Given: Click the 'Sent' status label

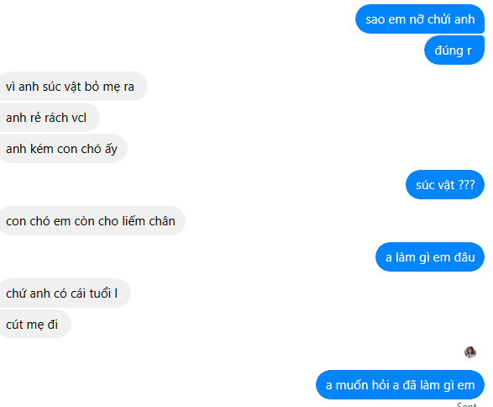Looking at the screenshot, I should click(x=467, y=404).
